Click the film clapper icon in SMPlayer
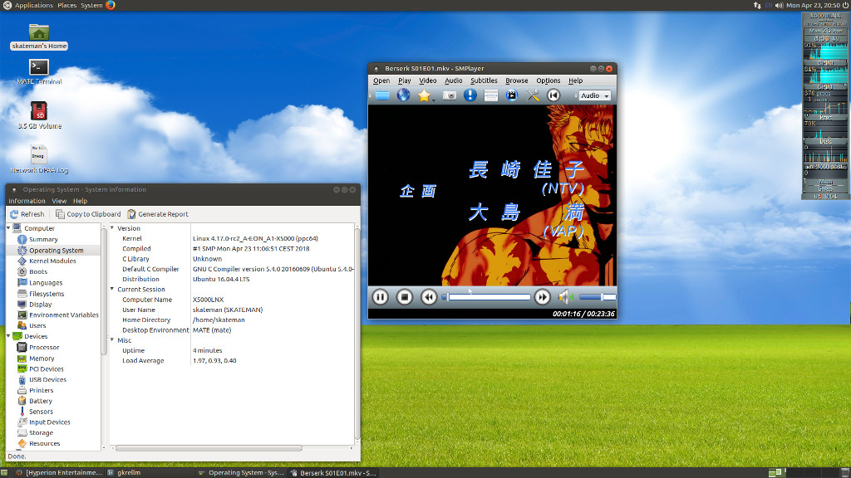 tap(511, 95)
